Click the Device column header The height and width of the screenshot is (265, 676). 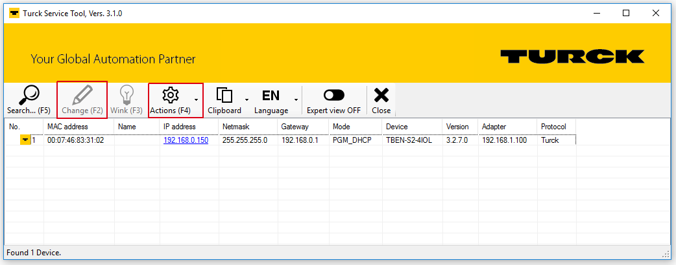[x=412, y=127]
